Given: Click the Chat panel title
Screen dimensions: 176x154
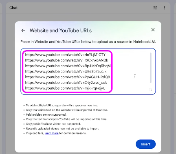Looking at the screenshot, I should (13, 8).
